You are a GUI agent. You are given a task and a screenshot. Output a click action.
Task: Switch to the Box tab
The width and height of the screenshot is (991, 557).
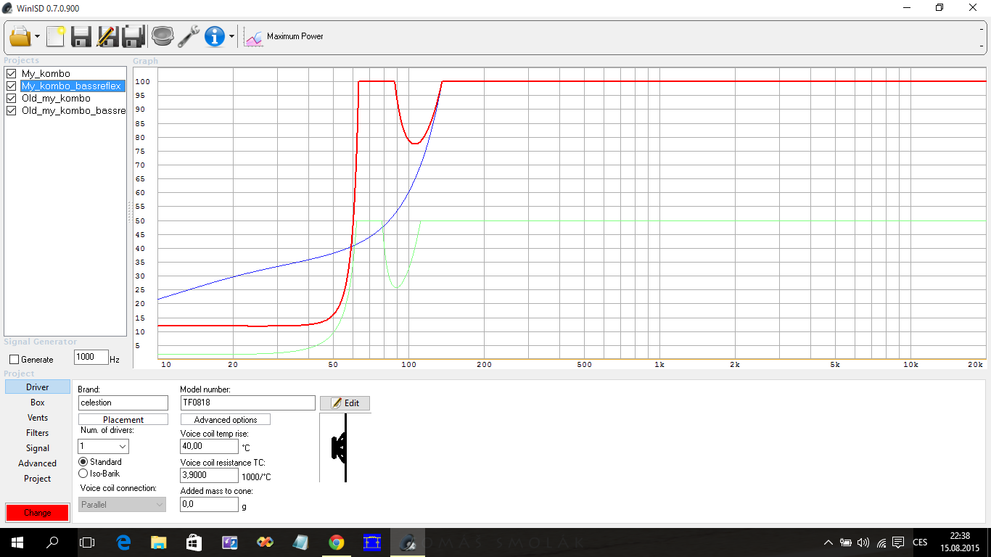tap(38, 403)
